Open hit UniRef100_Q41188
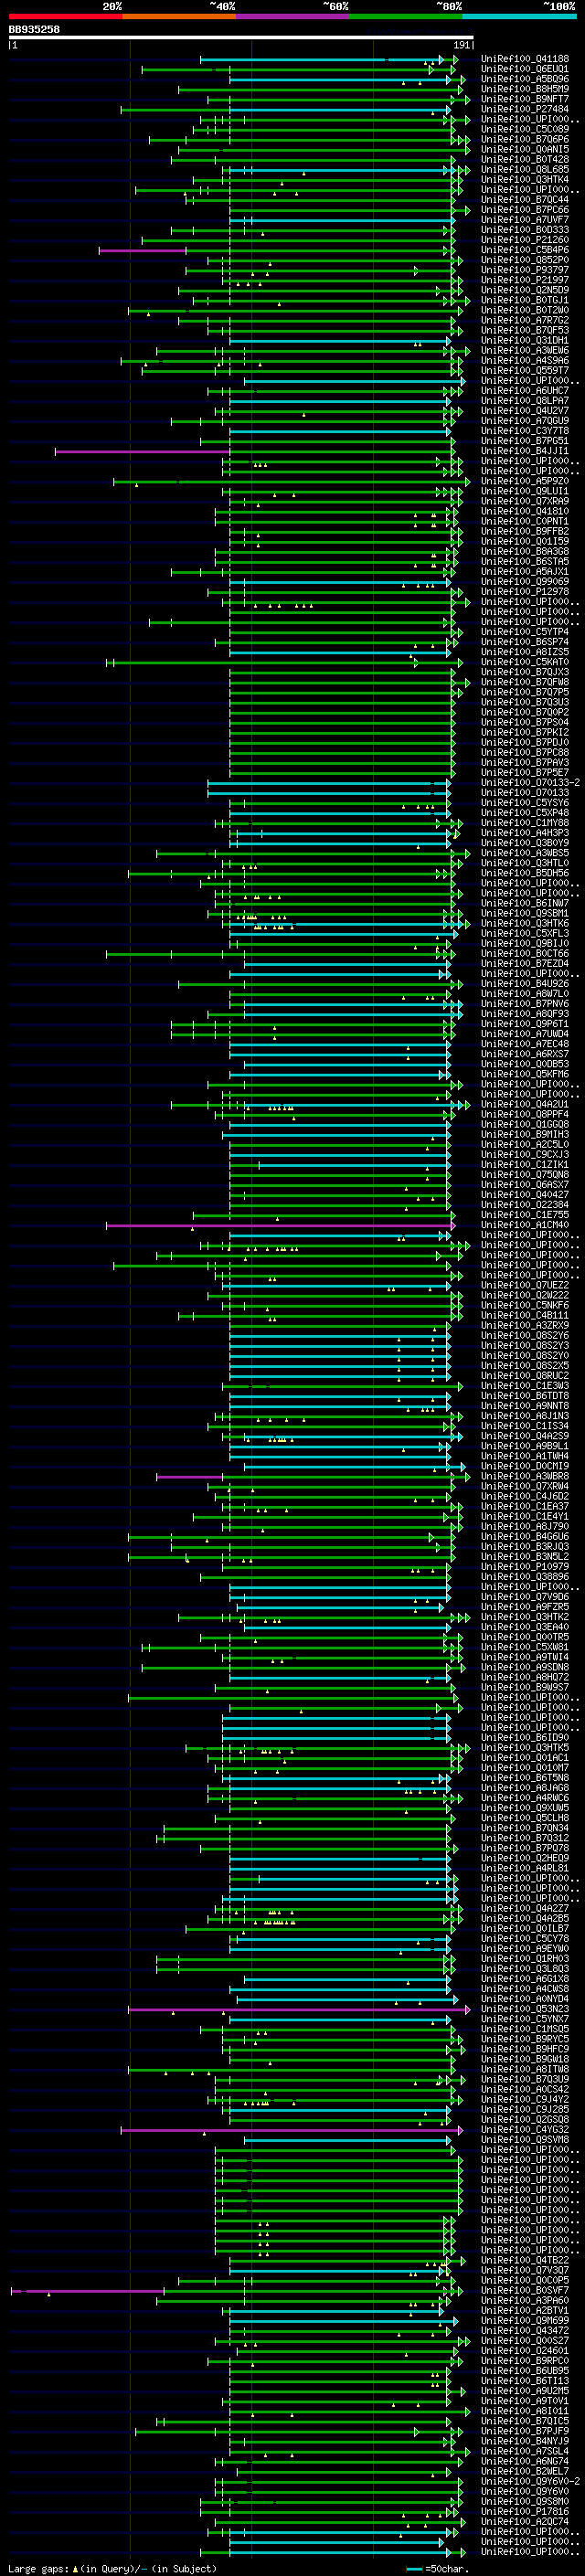Viewport: 585px width, 2576px height. (x=525, y=59)
